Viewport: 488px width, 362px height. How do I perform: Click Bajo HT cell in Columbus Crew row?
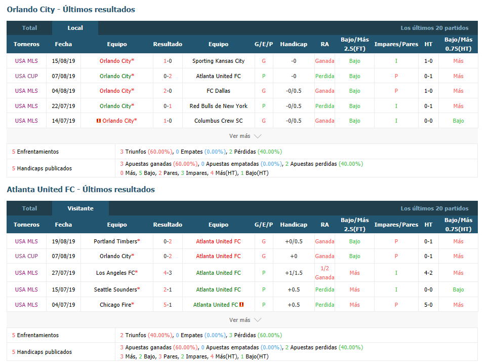(x=458, y=121)
